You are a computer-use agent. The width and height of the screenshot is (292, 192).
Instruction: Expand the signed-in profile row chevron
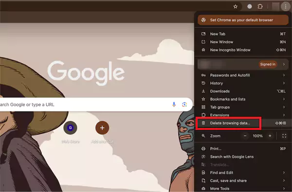coord(284,64)
